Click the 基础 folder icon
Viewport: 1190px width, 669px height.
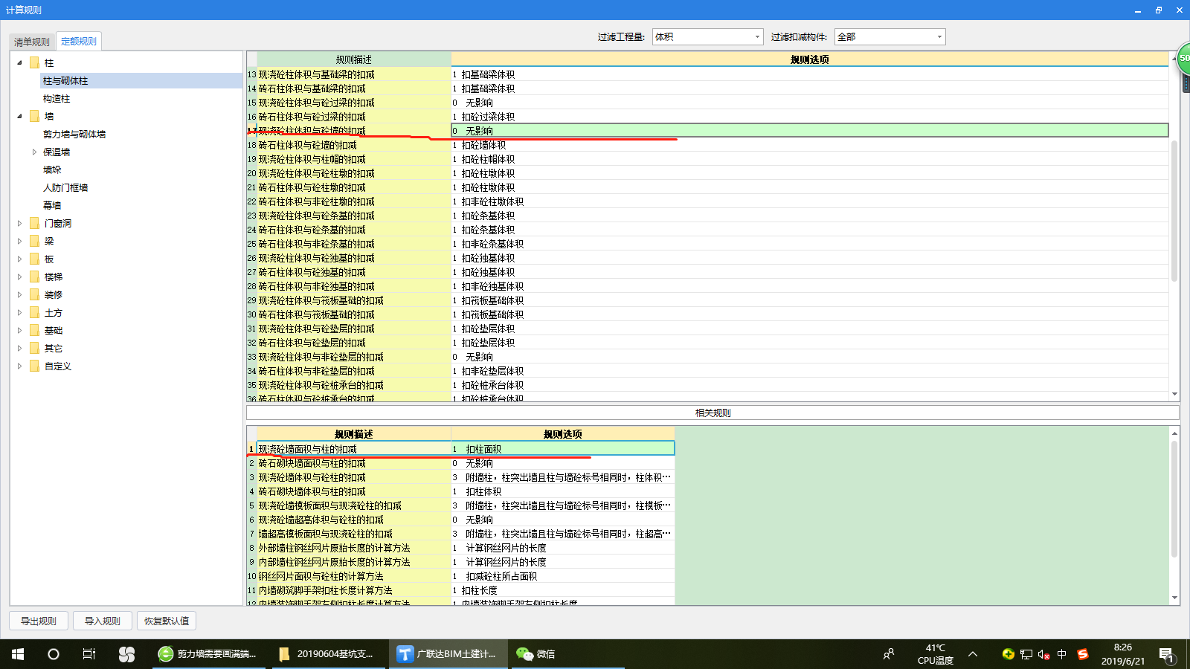tap(34, 330)
